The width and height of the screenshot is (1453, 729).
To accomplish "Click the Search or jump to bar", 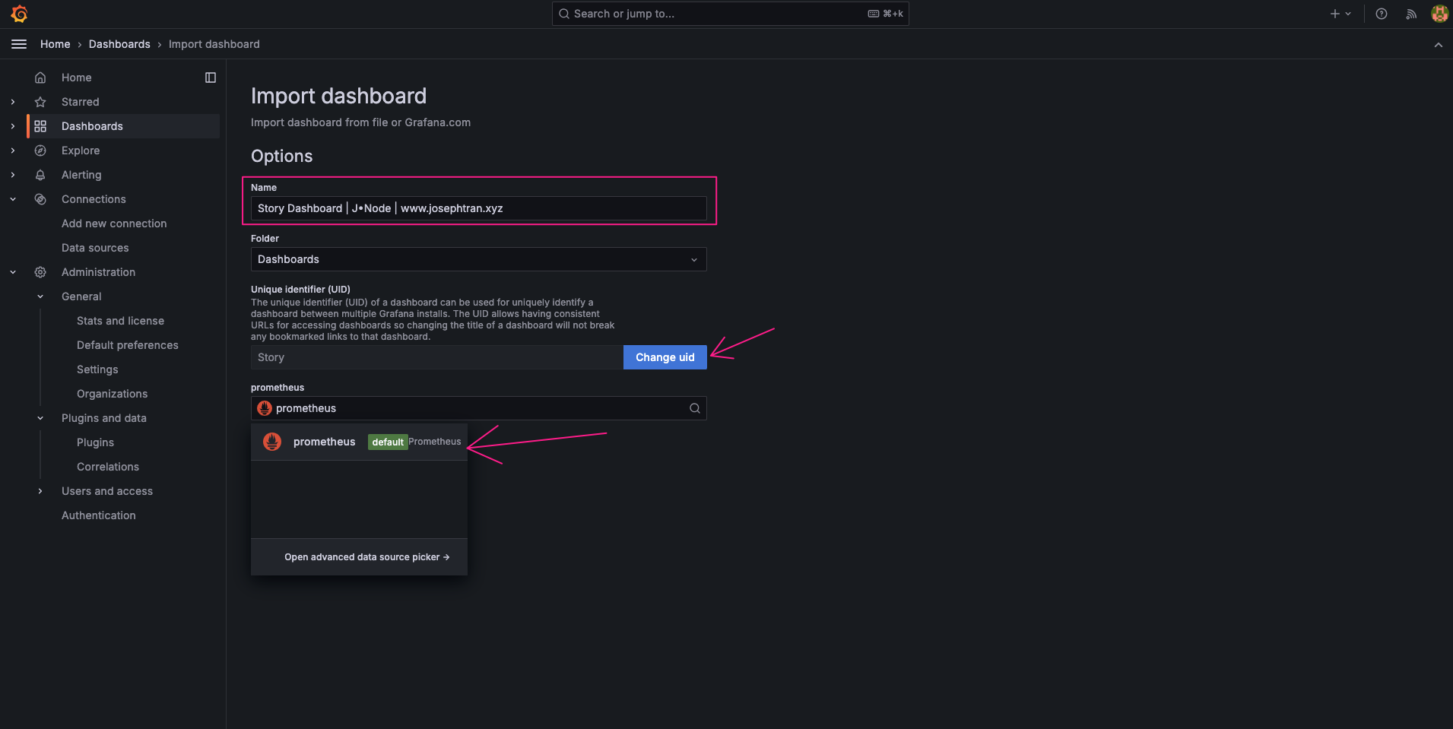I will click(x=730, y=14).
